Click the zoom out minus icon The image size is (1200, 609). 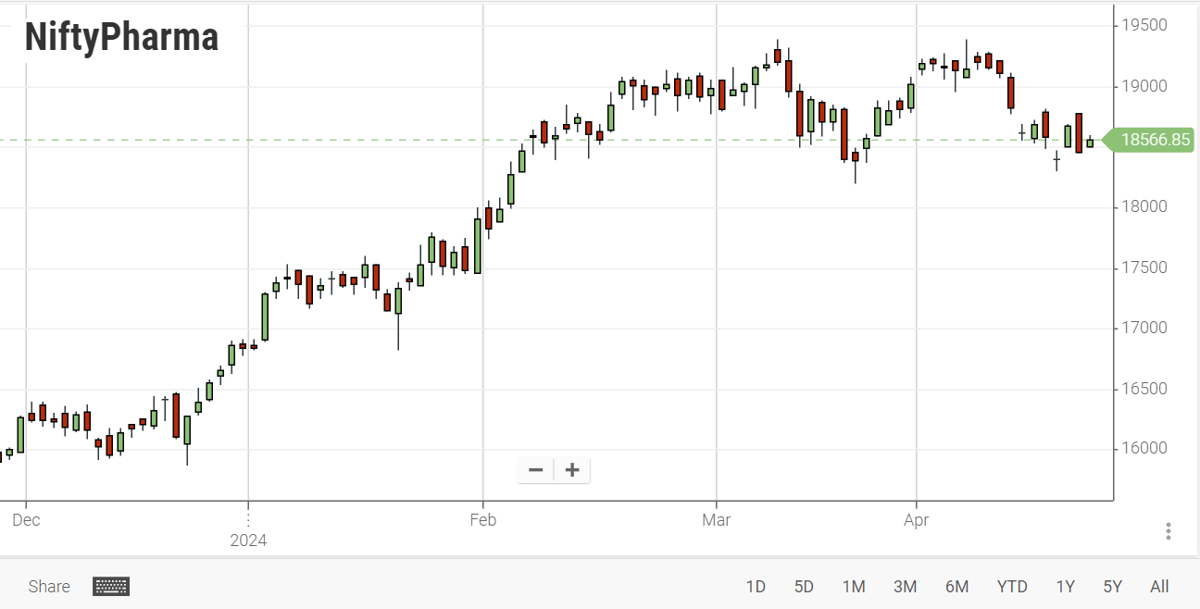coord(535,469)
